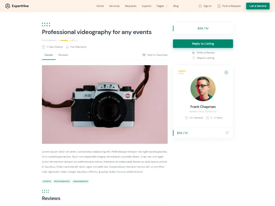Click the Post a Request document icon
Viewport: 275px width, 206px height.
coord(219,6)
